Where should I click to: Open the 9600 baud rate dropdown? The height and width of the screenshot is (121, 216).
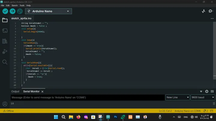202,97
